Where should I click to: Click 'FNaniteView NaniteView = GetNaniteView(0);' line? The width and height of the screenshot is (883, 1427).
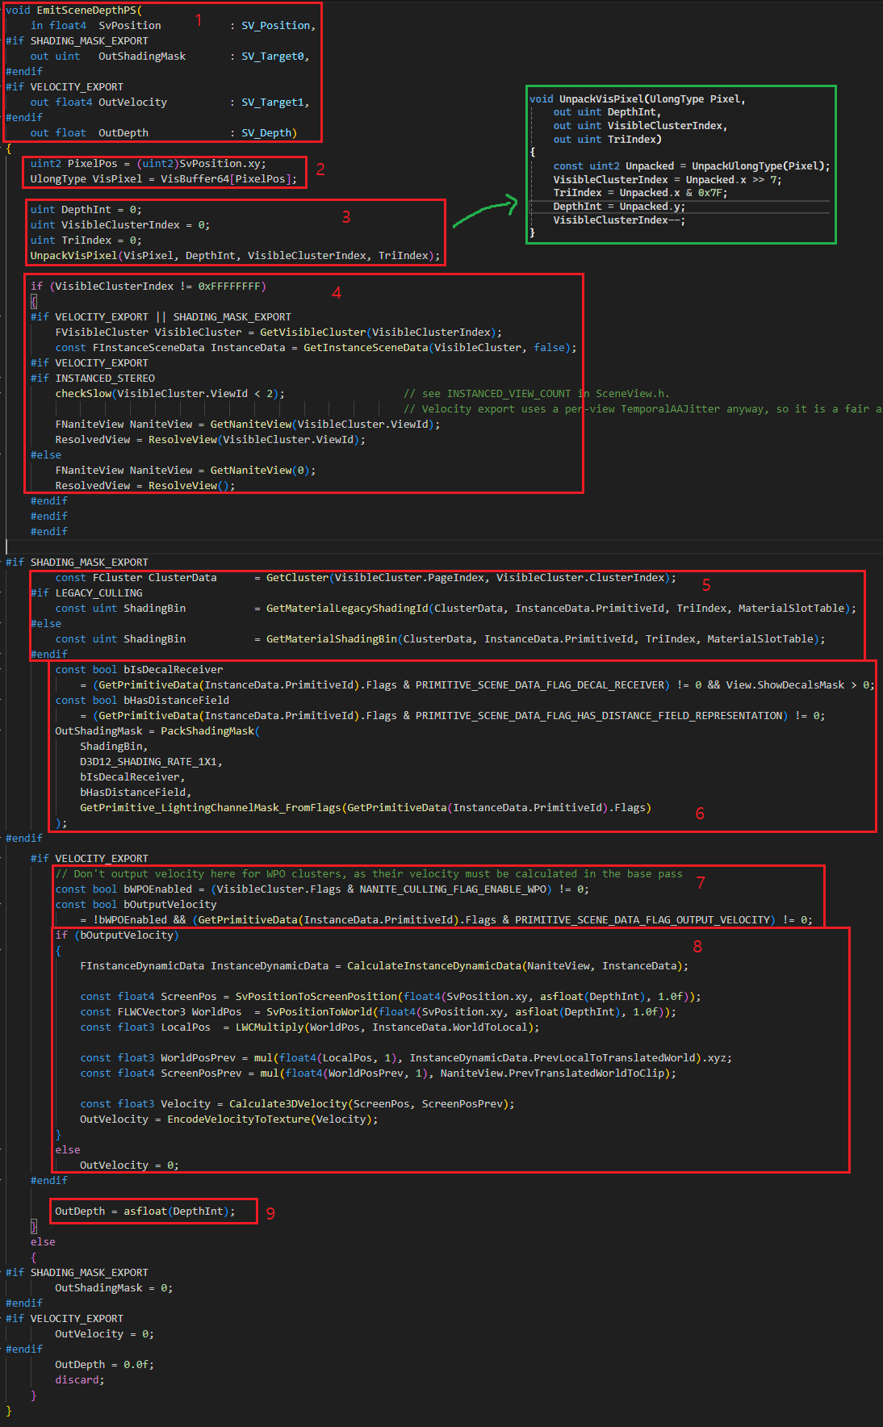click(186, 471)
